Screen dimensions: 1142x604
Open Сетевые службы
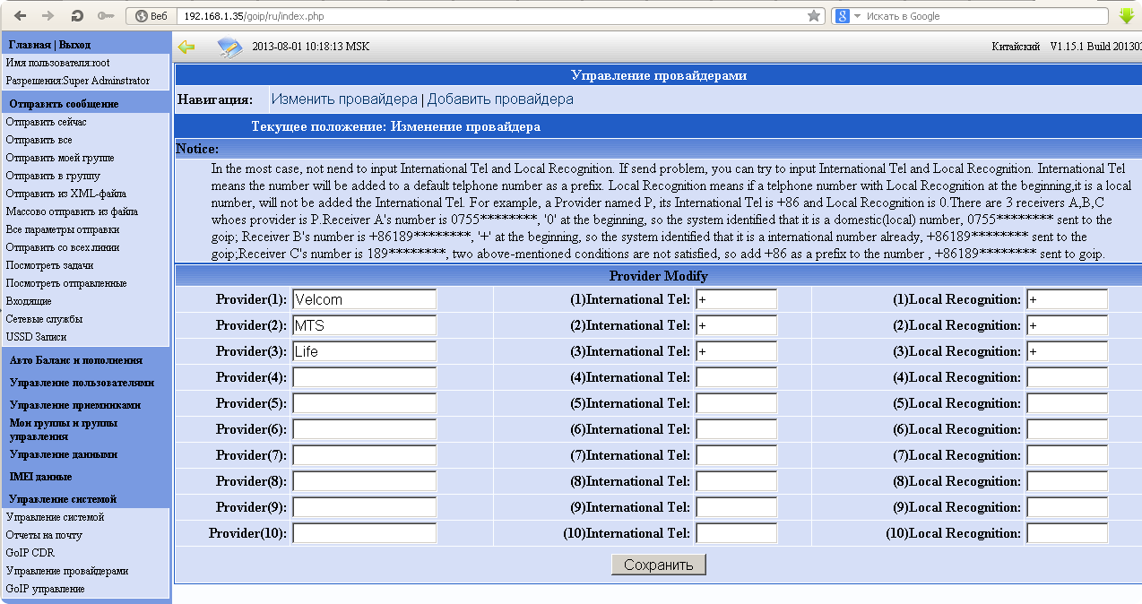[44, 319]
